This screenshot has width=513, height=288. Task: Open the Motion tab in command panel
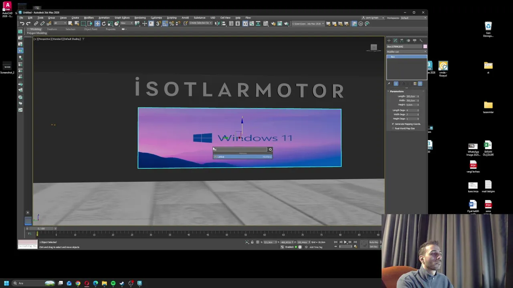(408, 40)
